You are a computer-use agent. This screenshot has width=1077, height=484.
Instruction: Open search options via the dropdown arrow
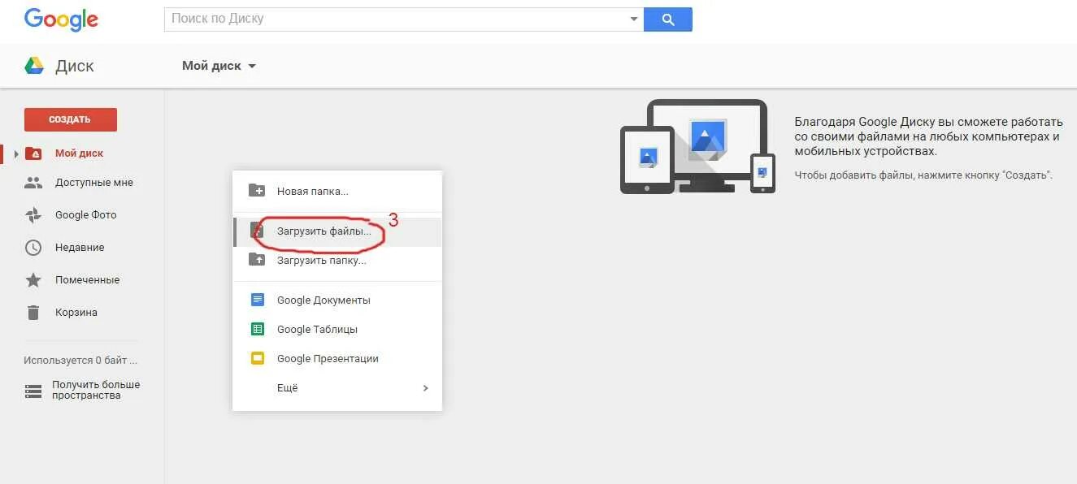tap(634, 19)
